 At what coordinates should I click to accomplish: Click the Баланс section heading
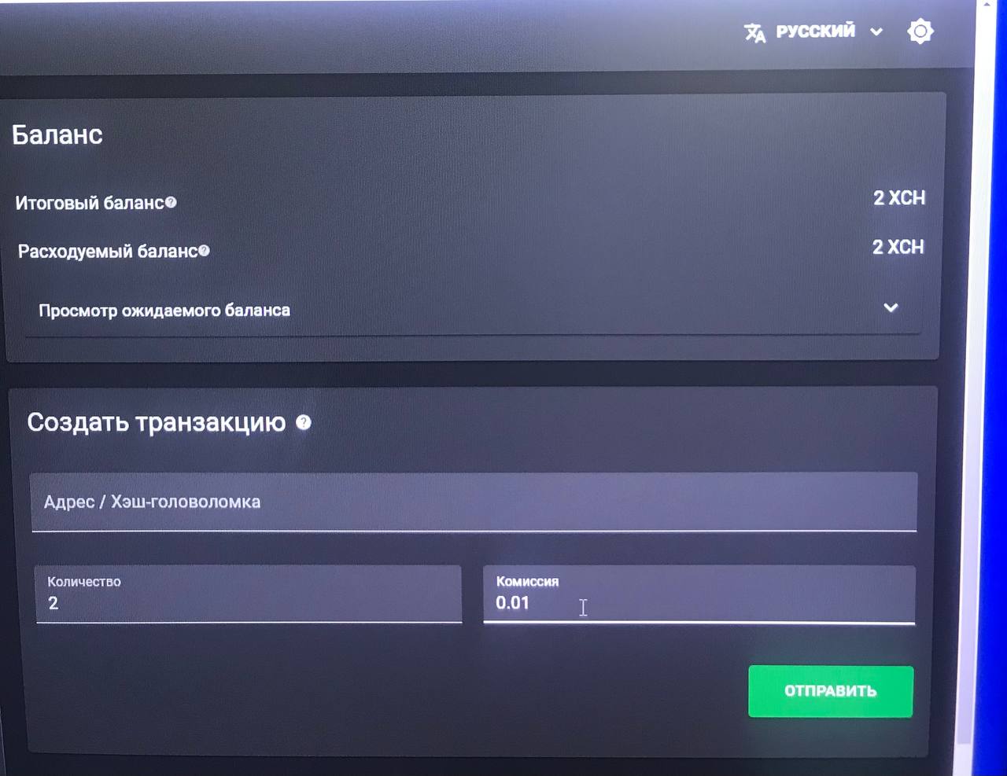coord(57,134)
